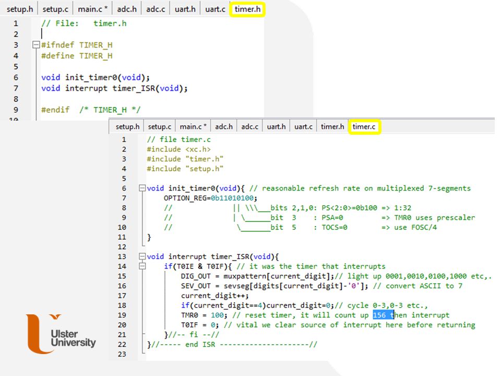Open uart.c tab in the timer.c editor window
Image resolution: width=501 pixels, height=376 pixels.
(303, 126)
